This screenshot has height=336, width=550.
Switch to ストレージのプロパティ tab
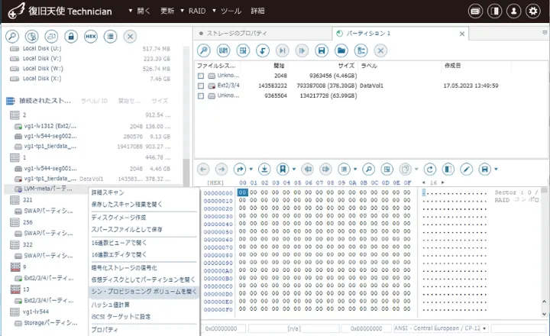237,34
